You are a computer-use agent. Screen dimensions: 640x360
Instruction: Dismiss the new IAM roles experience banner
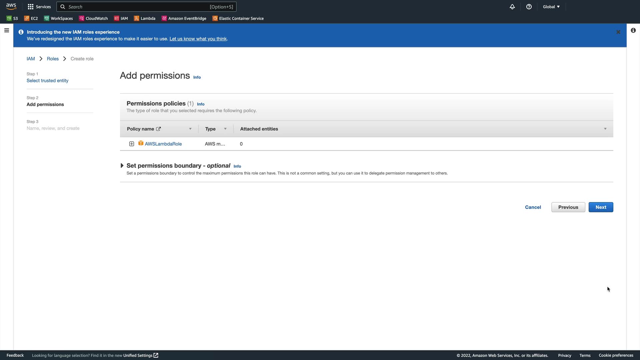618,32
